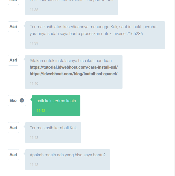
Task: Click the Asri badge beside invoice 2165236 message
Action: tap(13, 27)
